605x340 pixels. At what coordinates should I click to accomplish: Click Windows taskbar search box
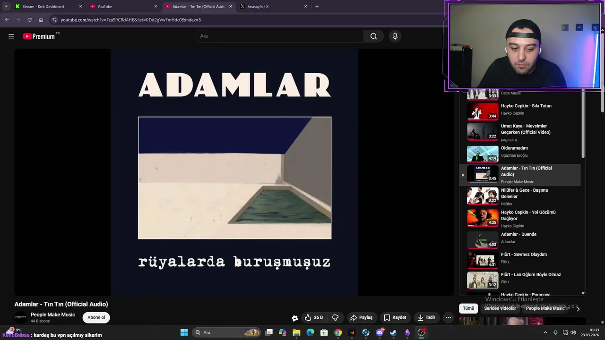[227, 332]
